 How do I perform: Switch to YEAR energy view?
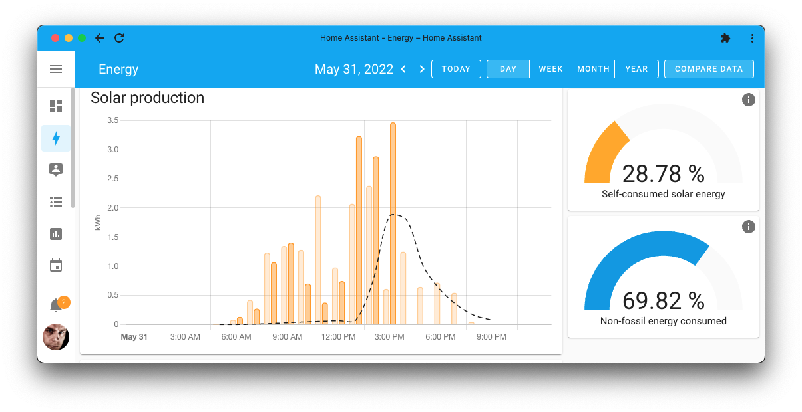coord(636,68)
